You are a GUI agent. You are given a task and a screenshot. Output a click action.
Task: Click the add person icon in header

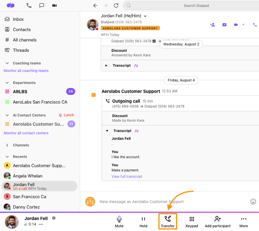coord(212,25)
